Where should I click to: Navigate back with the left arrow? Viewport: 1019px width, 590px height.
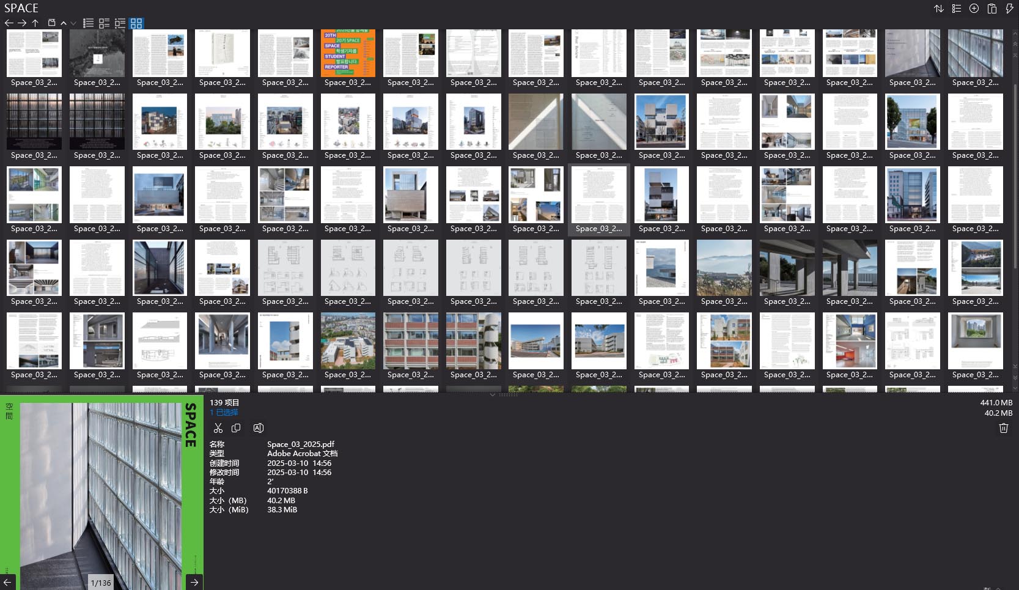9,23
